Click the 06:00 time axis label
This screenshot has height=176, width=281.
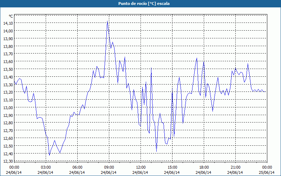tap(77, 168)
